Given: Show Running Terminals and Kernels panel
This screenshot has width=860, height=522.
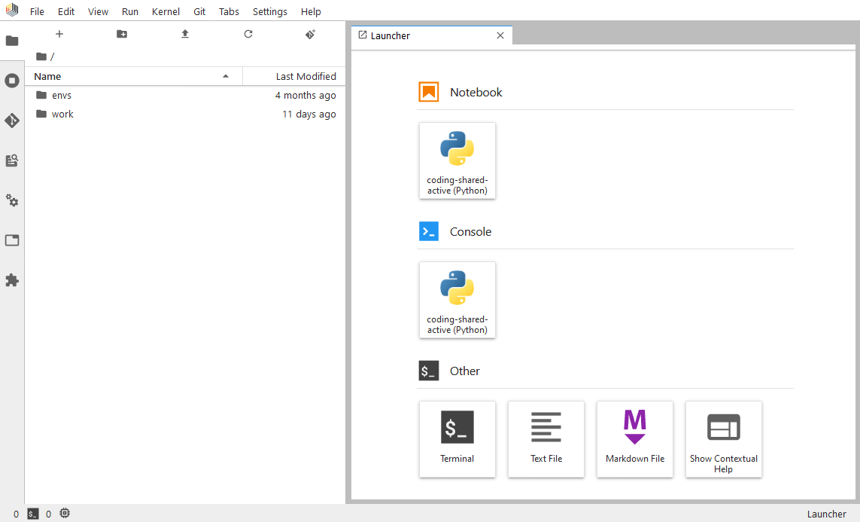Looking at the screenshot, I should [12, 81].
